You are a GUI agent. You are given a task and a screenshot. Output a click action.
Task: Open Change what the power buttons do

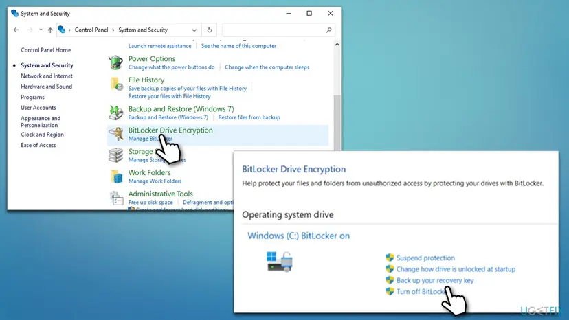point(171,67)
